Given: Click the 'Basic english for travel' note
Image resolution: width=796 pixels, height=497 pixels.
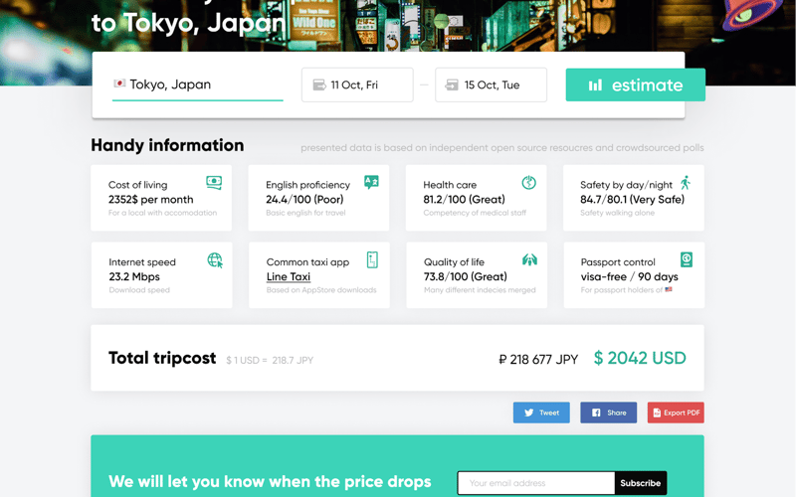Looking at the screenshot, I should (305, 213).
